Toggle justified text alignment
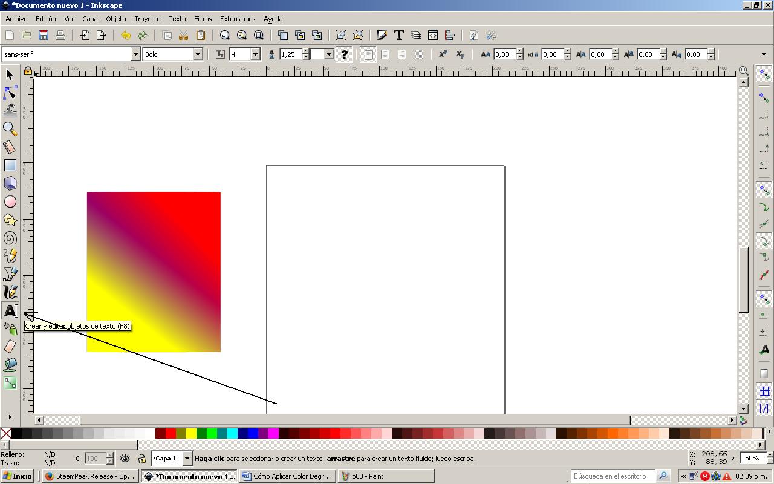The width and height of the screenshot is (774, 484). point(419,54)
